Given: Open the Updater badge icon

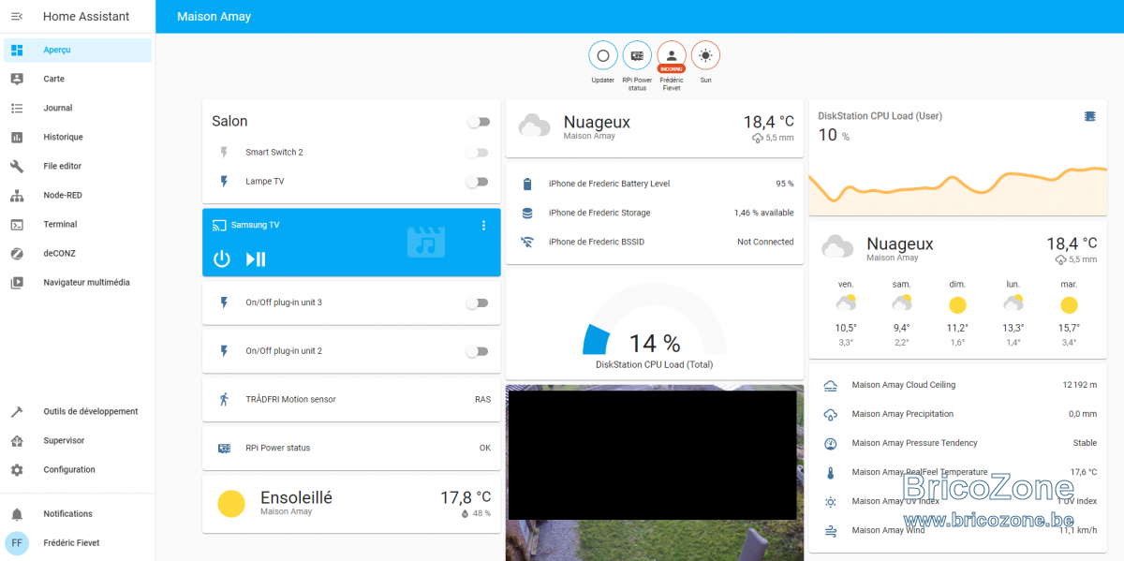Looking at the screenshot, I should click(x=603, y=56).
